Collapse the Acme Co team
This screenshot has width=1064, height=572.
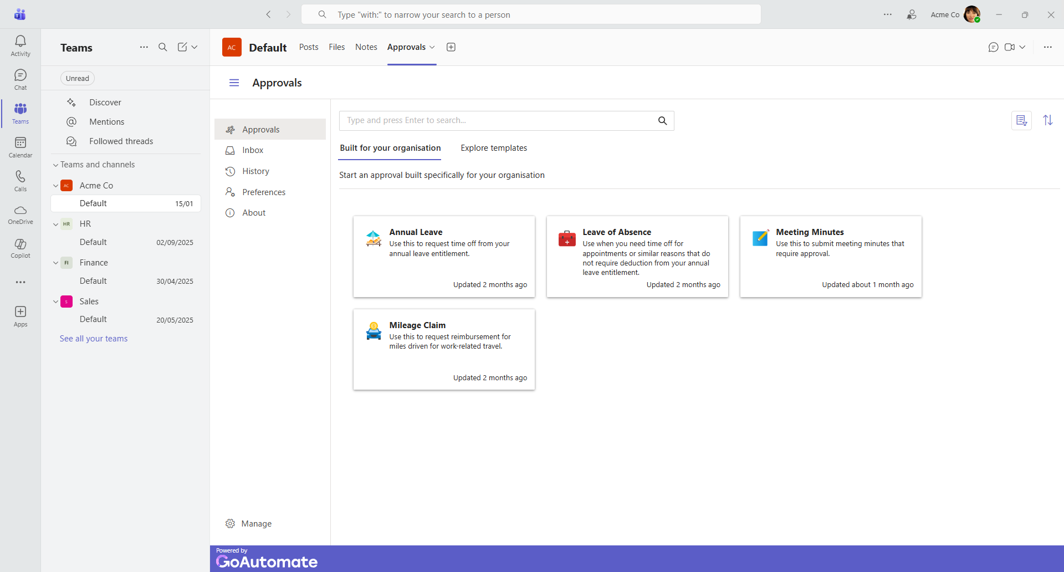[55, 186]
